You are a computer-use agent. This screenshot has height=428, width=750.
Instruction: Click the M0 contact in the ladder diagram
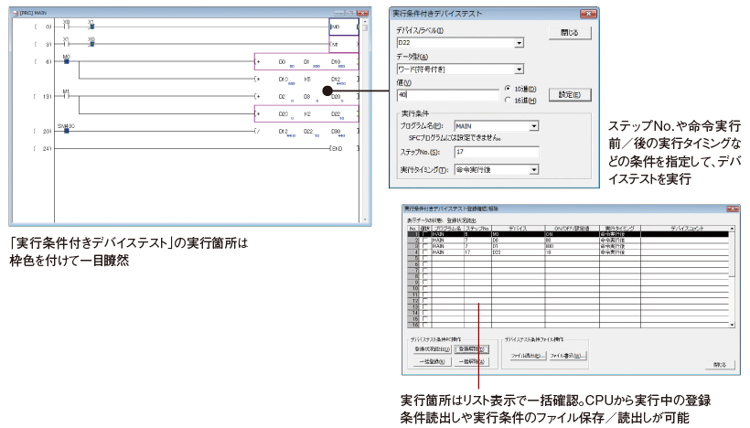point(67,62)
